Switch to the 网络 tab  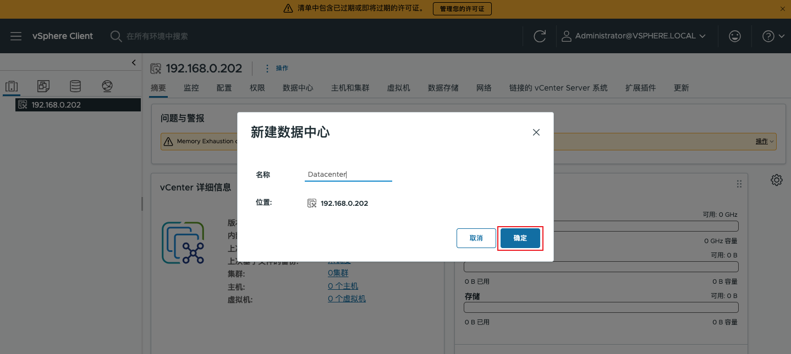[484, 88]
